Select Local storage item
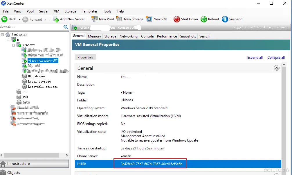 click(x=39, y=81)
